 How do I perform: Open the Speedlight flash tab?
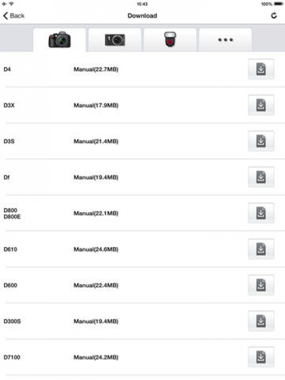(170, 40)
